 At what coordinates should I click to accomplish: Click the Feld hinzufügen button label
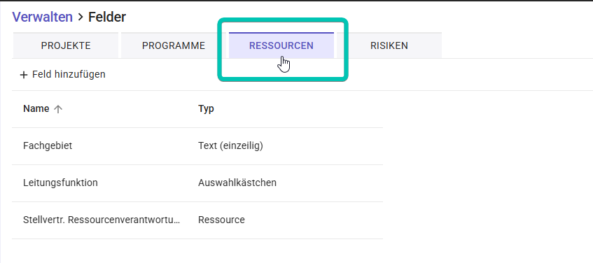pyautogui.click(x=69, y=74)
